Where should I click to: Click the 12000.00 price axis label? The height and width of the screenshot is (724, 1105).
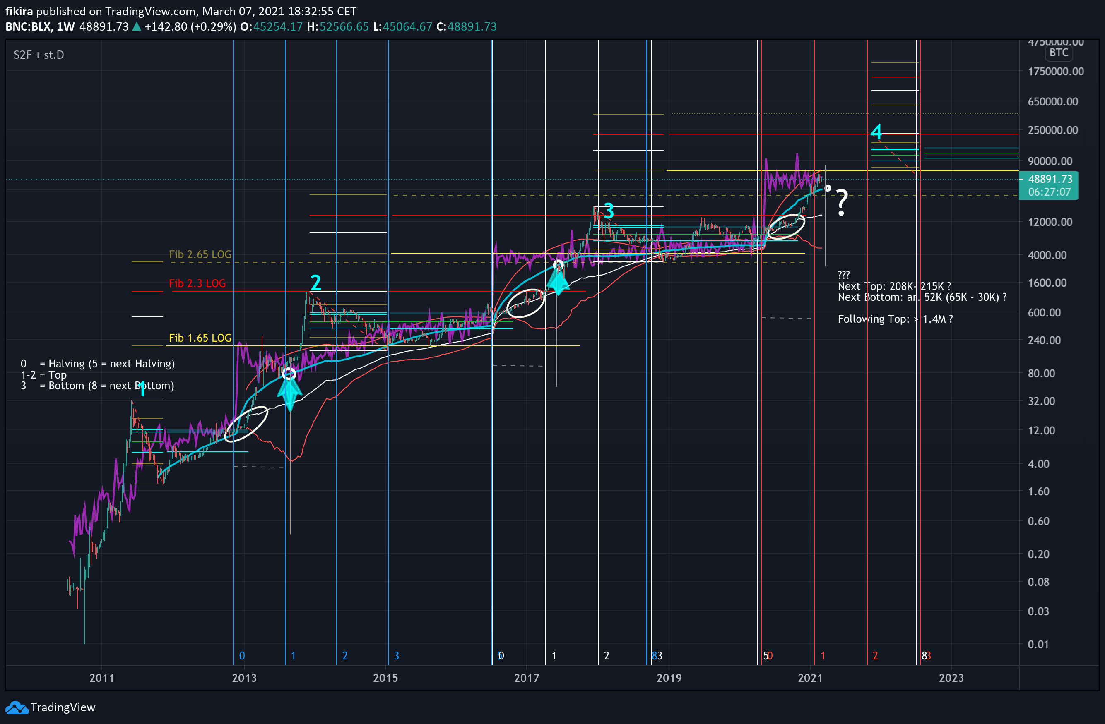1050,222
